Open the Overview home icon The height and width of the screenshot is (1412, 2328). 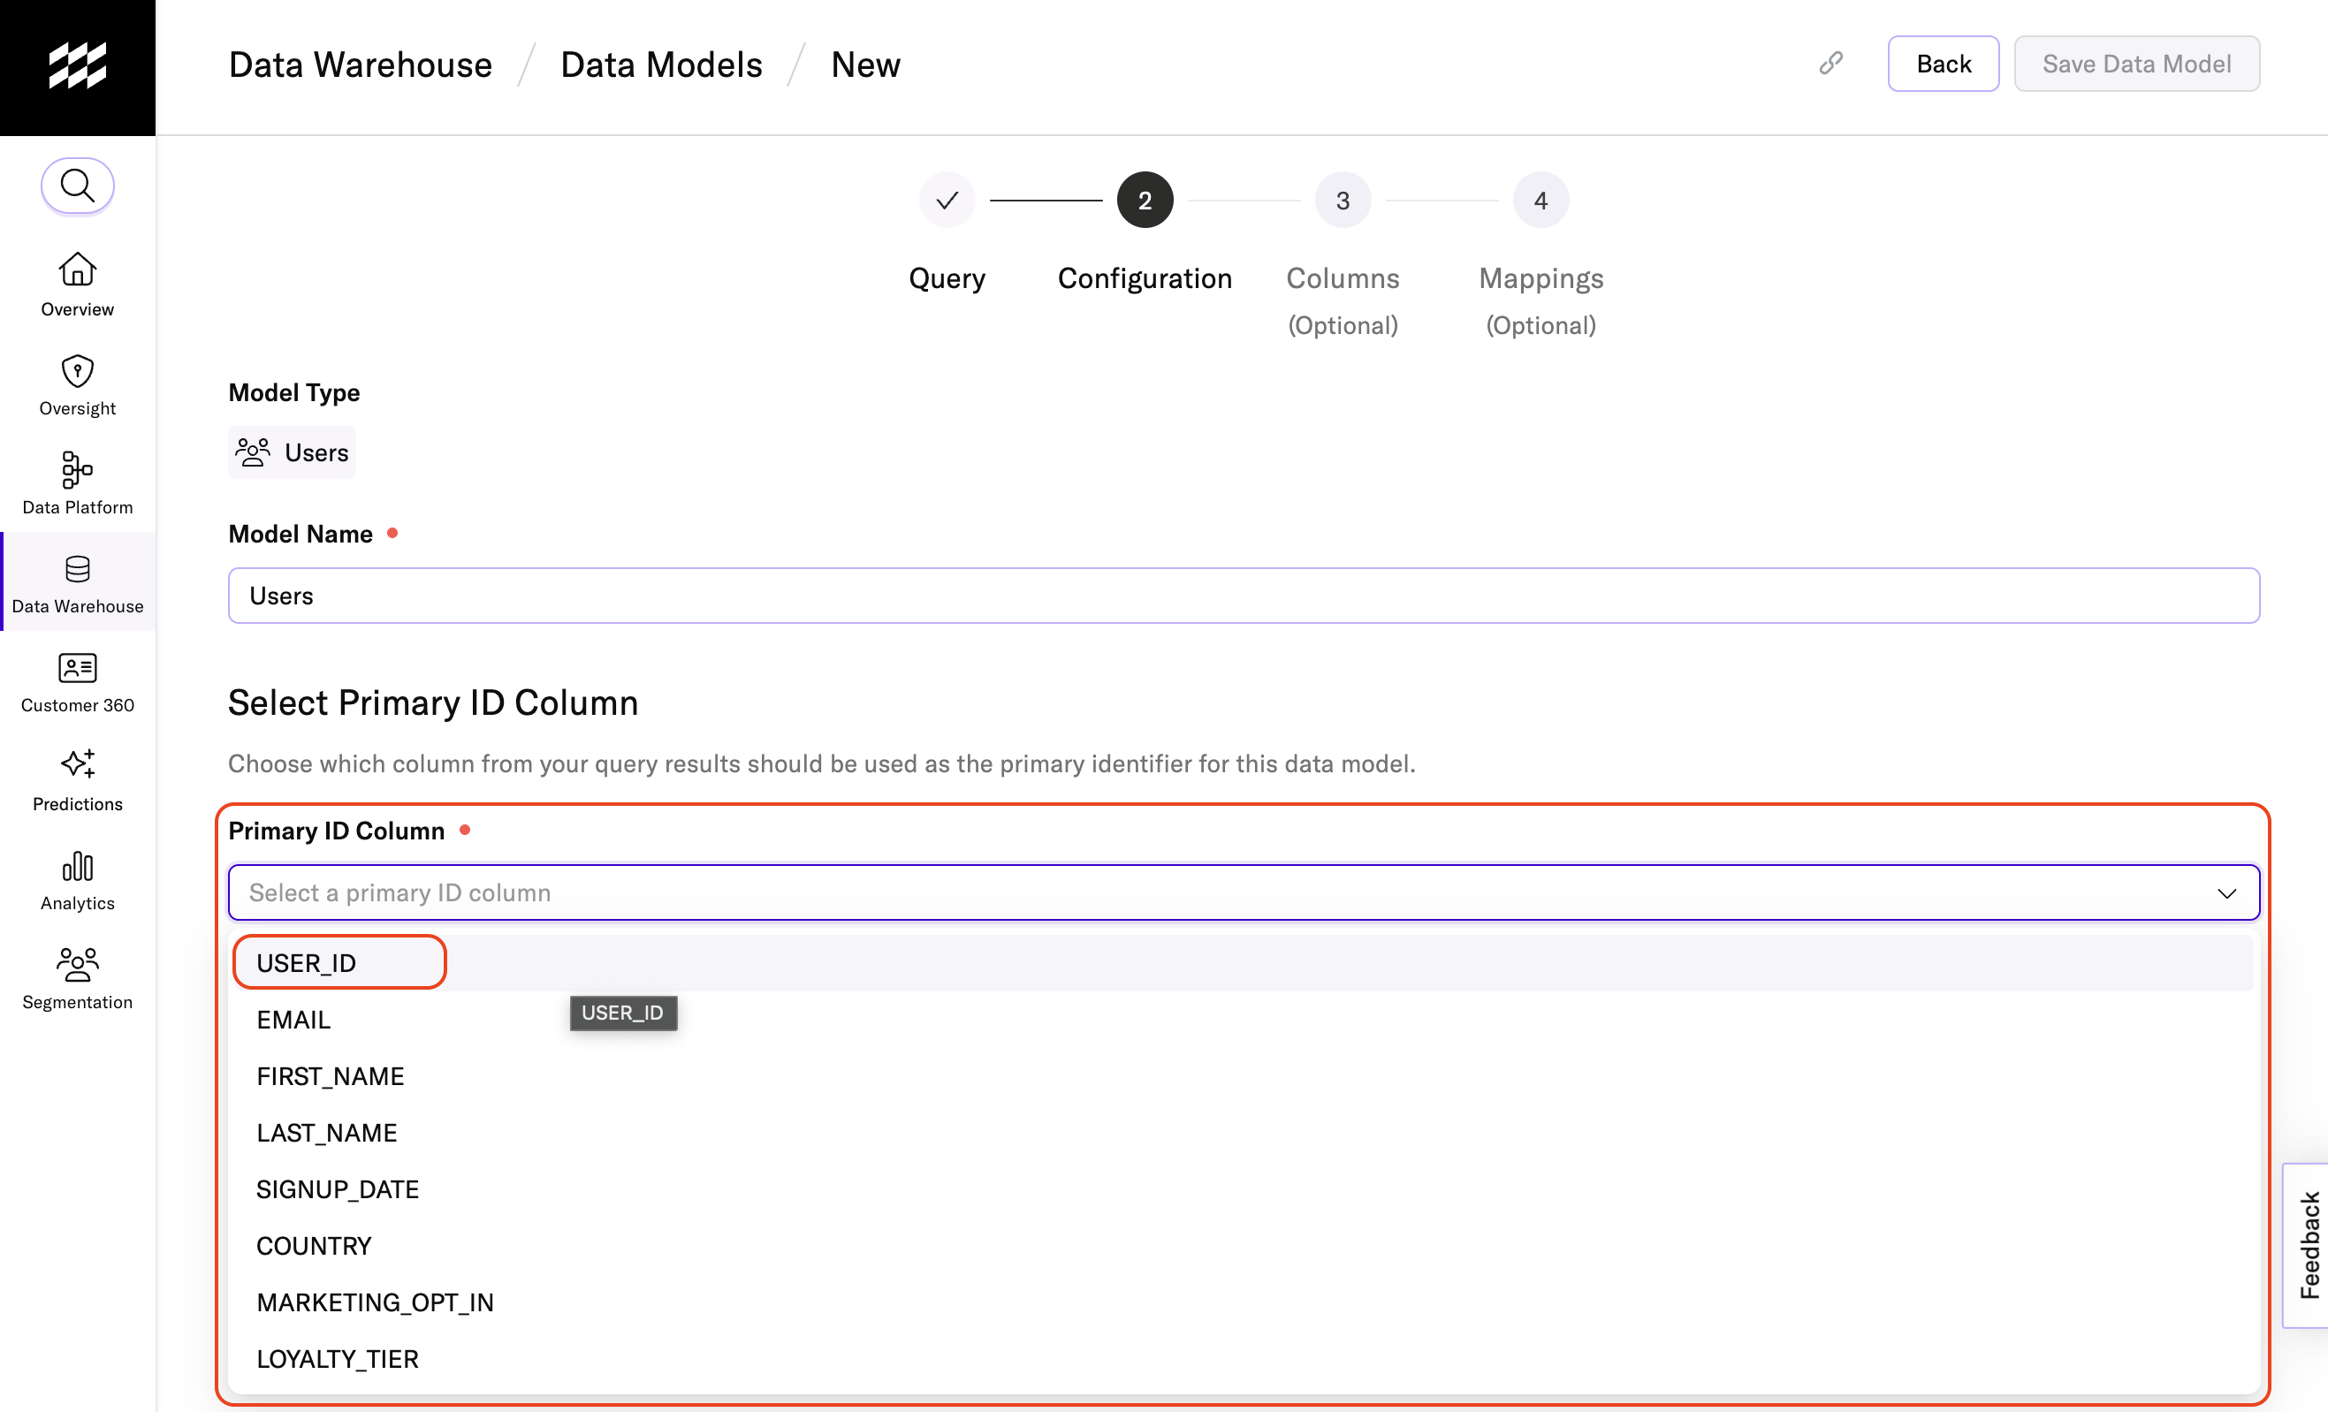click(78, 270)
